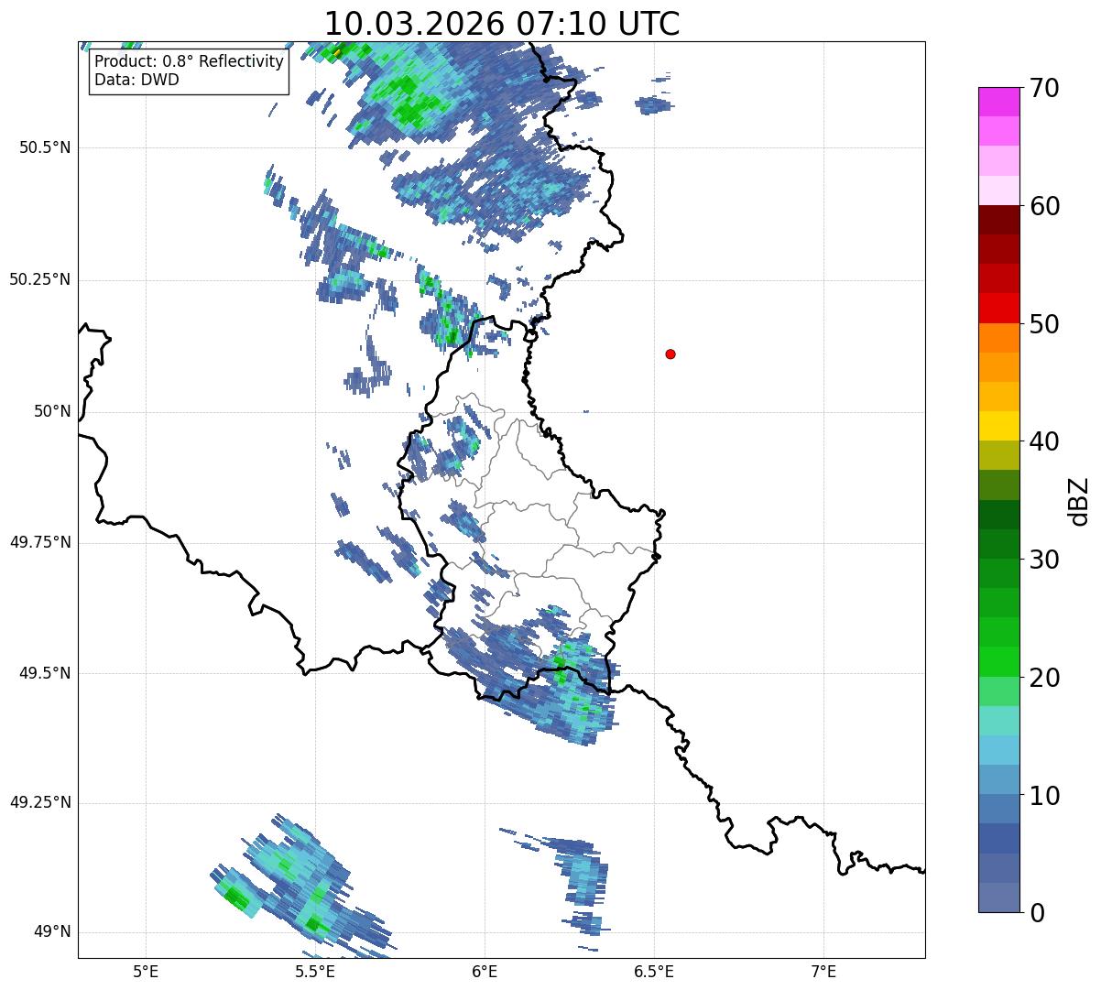This screenshot has height=990, width=1101.
Task: Click the 50.5°N latitude label
Action: click(x=44, y=148)
